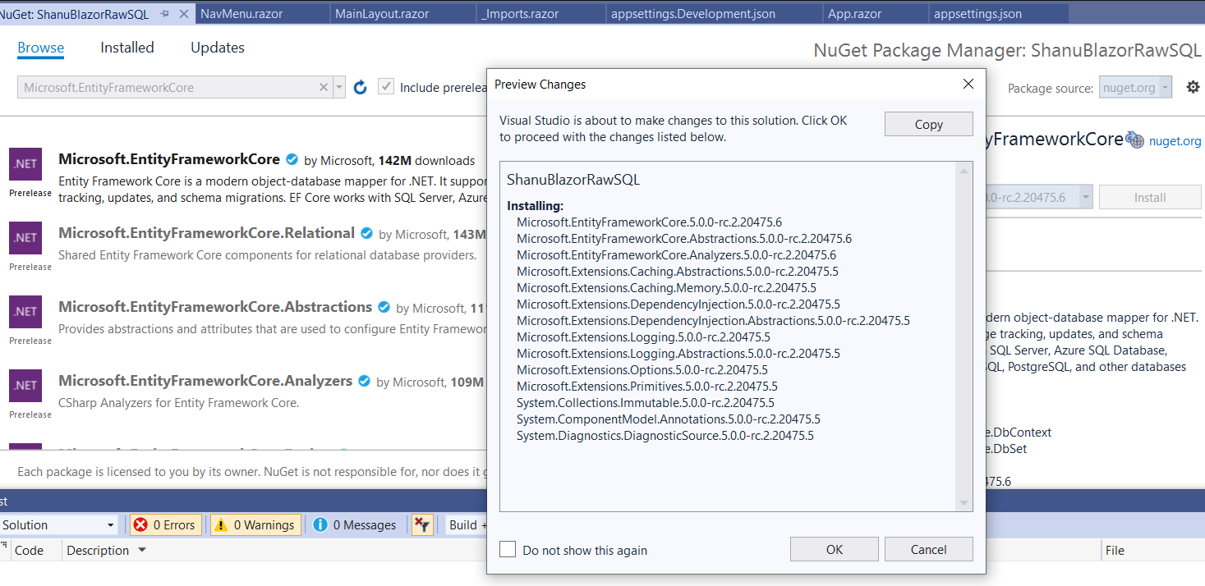The height and width of the screenshot is (586, 1205).
Task: Open NuGet settings via the gear icon
Action: point(1193,86)
